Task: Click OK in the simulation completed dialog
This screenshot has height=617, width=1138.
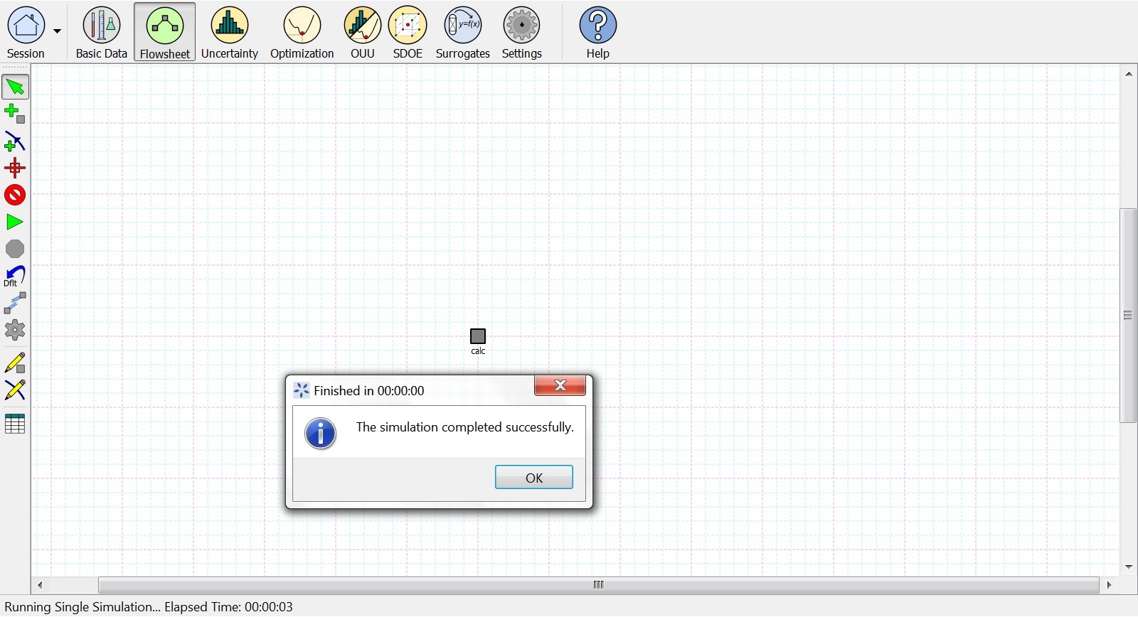Action: [x=534, y=478]
